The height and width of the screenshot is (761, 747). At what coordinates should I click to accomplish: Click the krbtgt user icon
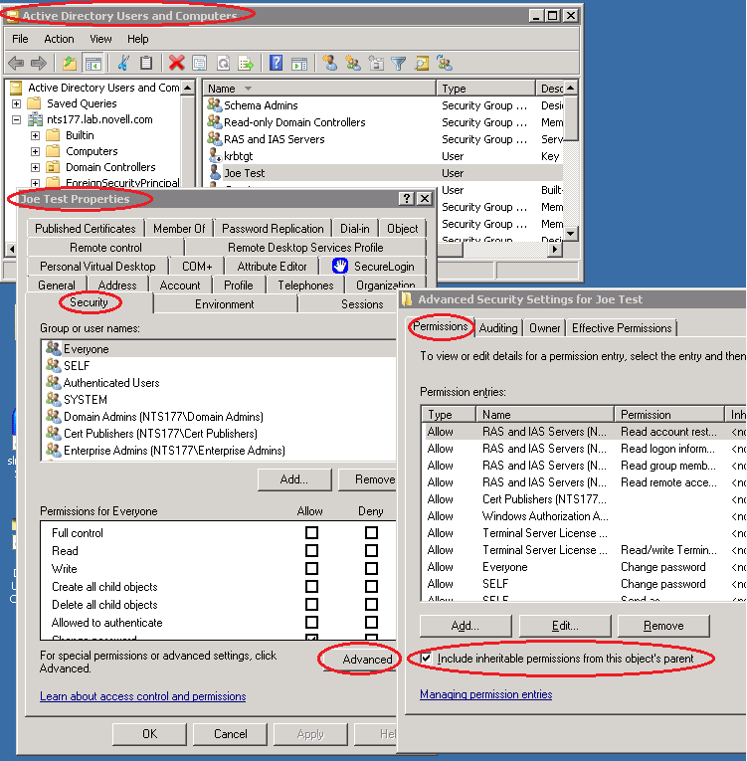pyautogui.click(x=215, y=156)
